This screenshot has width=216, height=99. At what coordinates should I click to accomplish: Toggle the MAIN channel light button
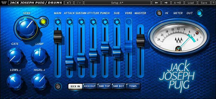[58, 22]
